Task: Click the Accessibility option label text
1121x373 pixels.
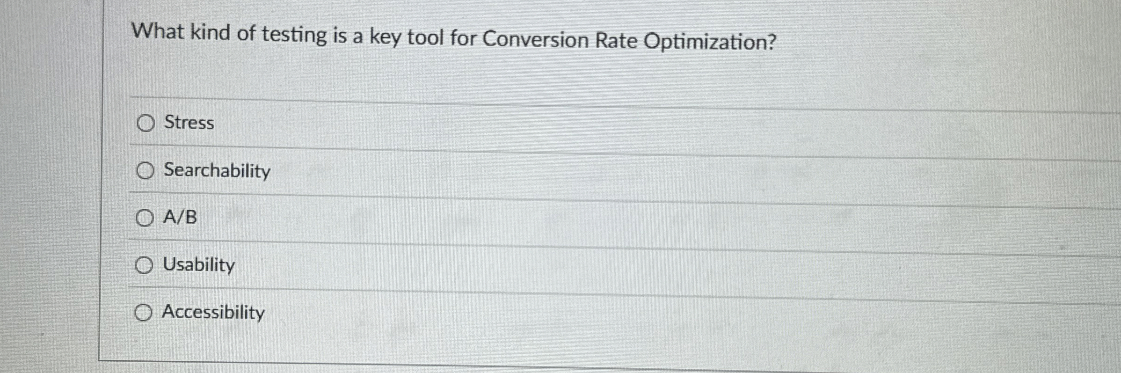Action: click(213, 312)
